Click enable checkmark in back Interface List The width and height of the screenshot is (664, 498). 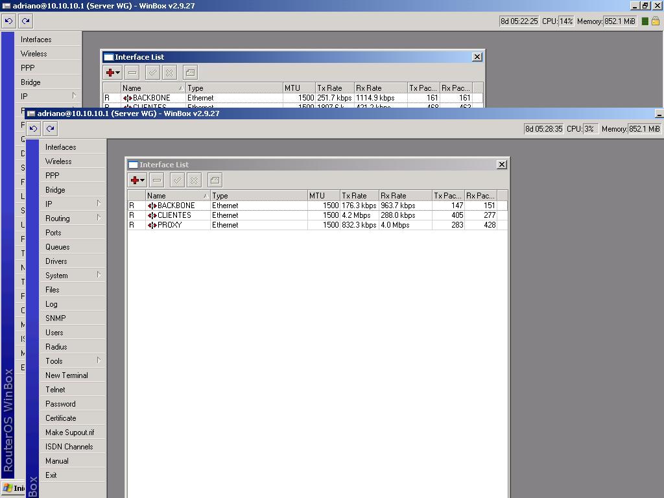coord(152,73)
